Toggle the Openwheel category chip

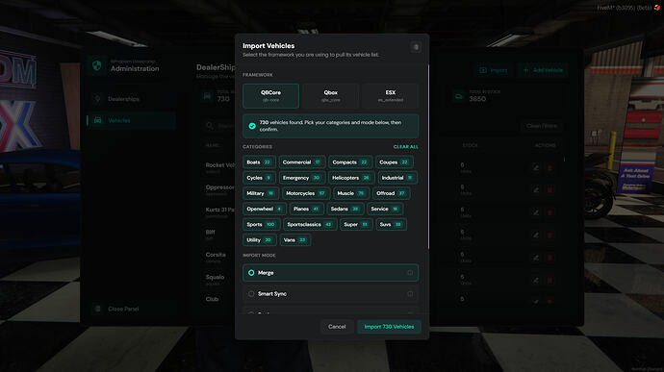click(265, 209)
